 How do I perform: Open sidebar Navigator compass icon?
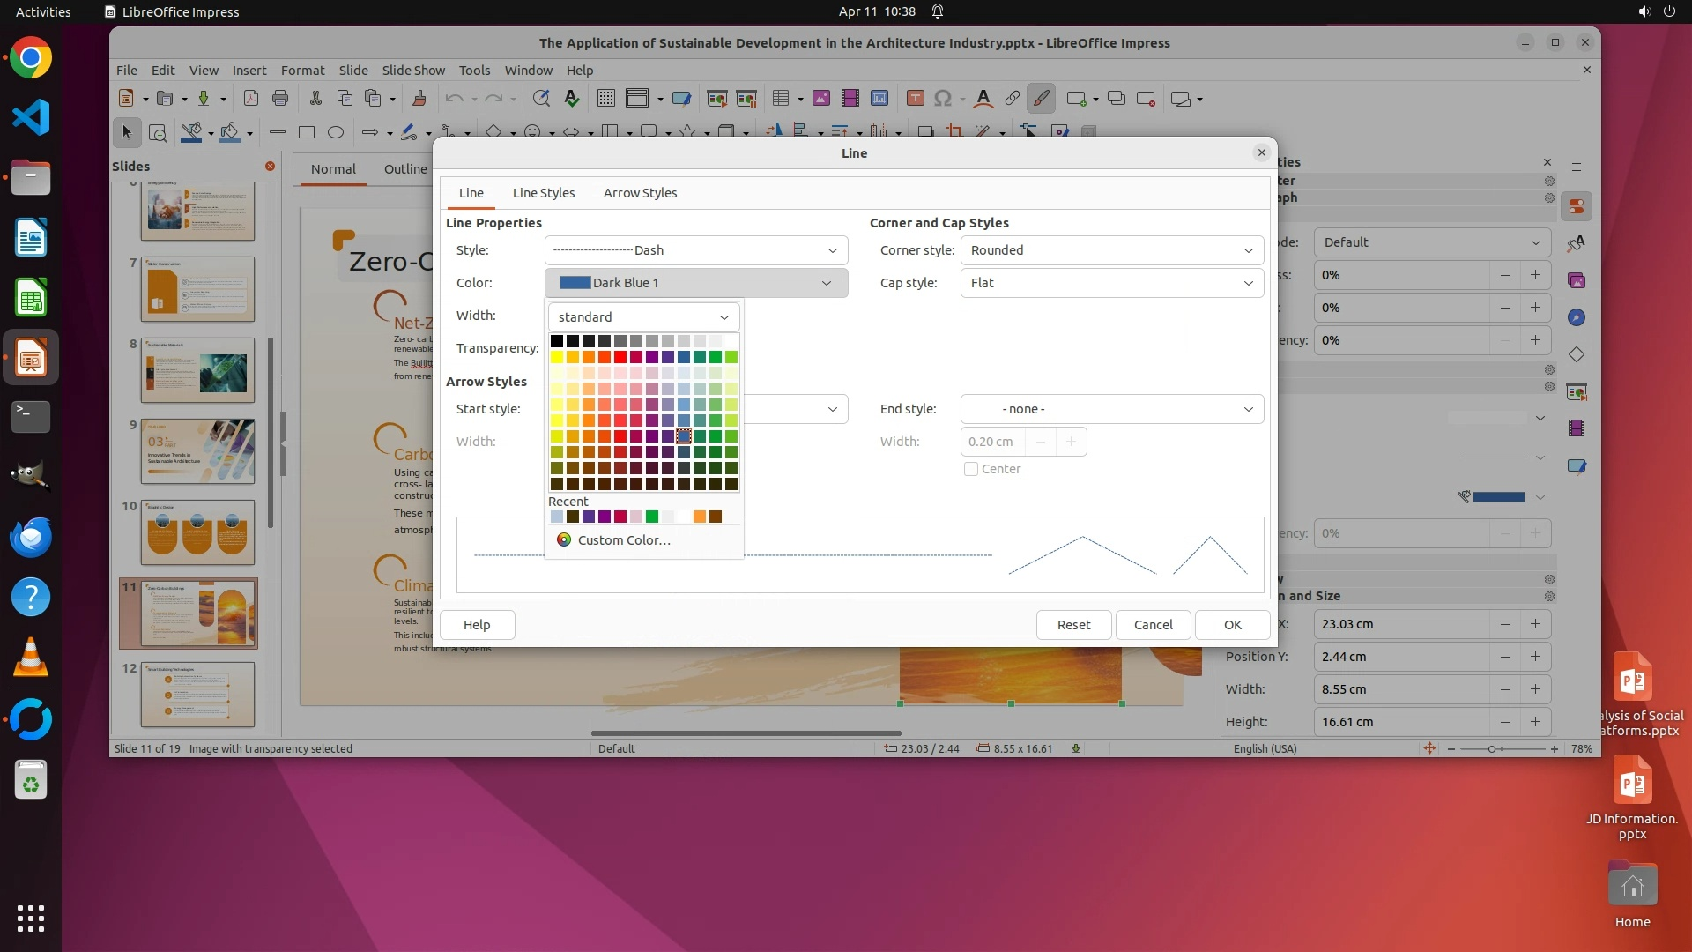tap(1577, 317)
